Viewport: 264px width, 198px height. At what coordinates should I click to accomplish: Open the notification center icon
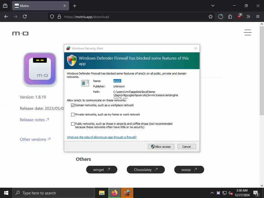point(256,193)
